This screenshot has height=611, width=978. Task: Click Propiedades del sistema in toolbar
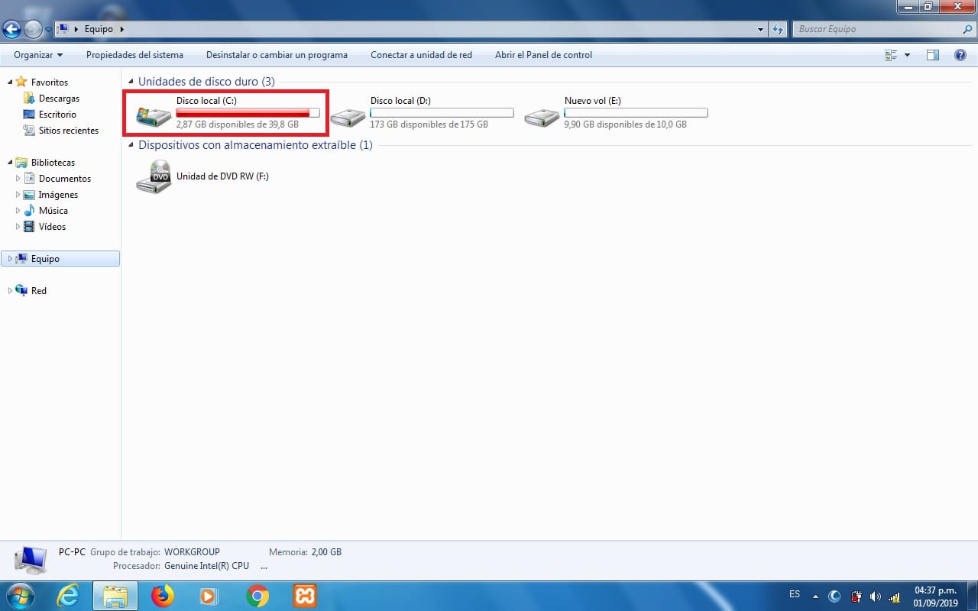(134, 55)
